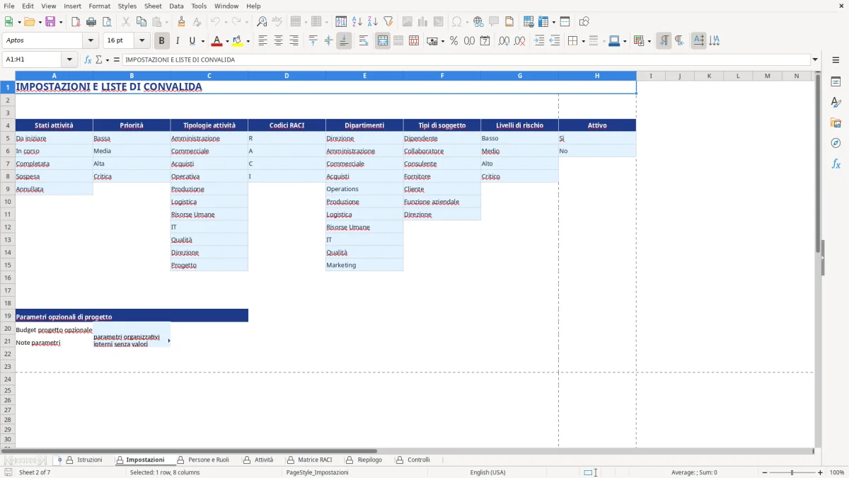Expand the formula bar
This screenshot has width=849, height=478.
pyautogui.click(x=815, y=59)
